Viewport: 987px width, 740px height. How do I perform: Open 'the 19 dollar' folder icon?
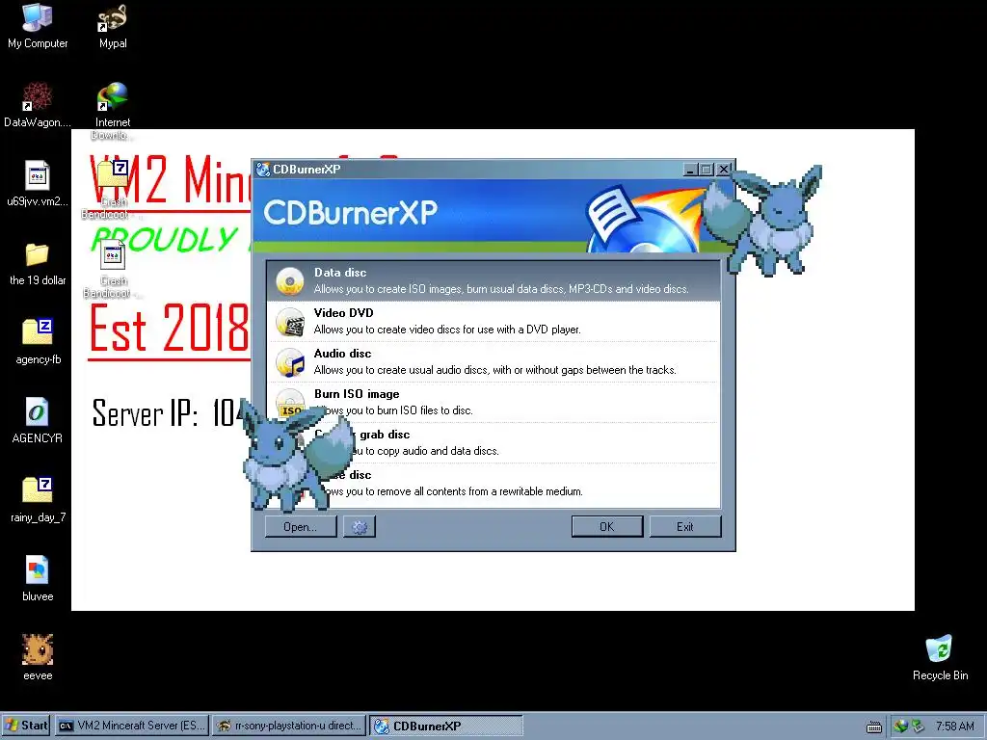tap(38, 254)
